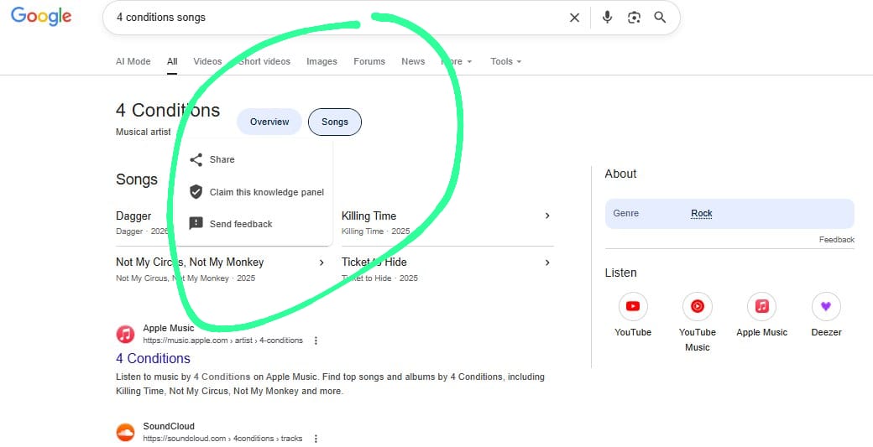Clear the search box with X icon
Image resolution: width=873 pixels, height=447 pixels.
[x=574, y=18]
